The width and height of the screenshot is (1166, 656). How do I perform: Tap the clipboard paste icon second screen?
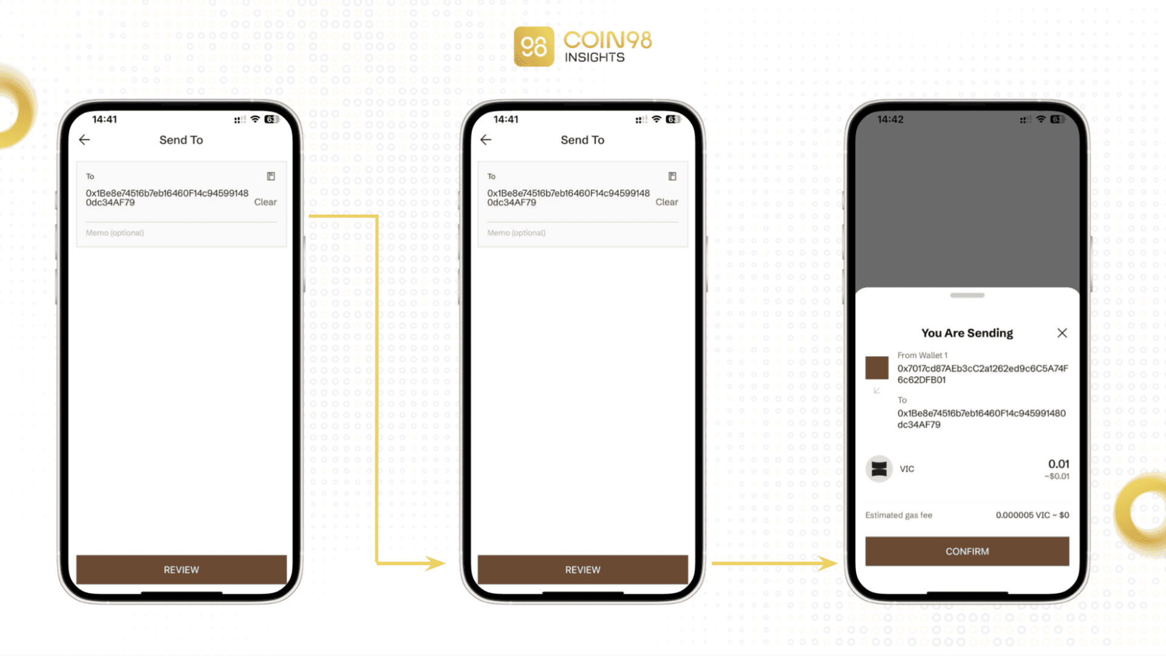pyautogui.click(x=673, y=175)
